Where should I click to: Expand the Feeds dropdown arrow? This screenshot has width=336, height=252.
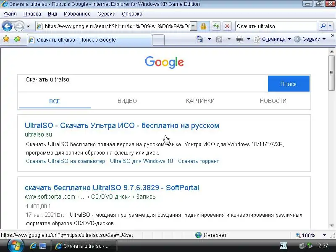pos(229,39)
